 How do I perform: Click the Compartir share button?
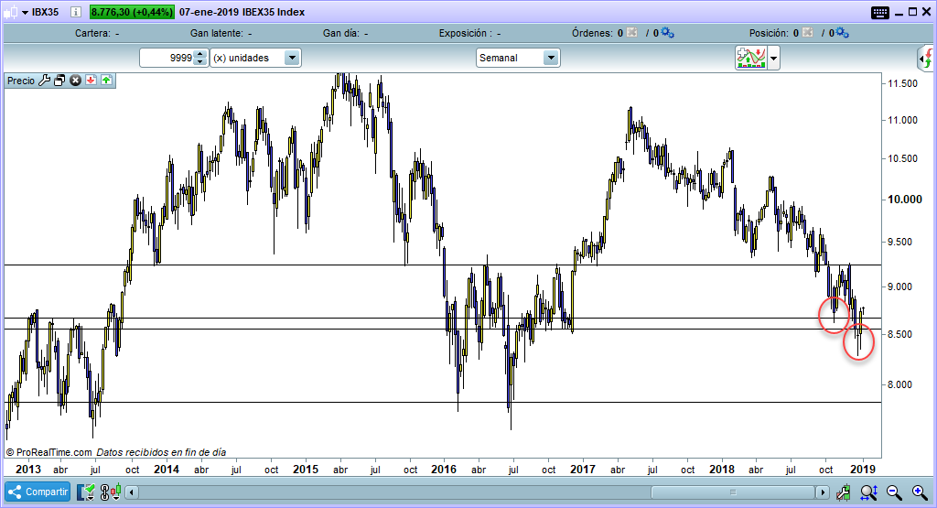point(38,492)
